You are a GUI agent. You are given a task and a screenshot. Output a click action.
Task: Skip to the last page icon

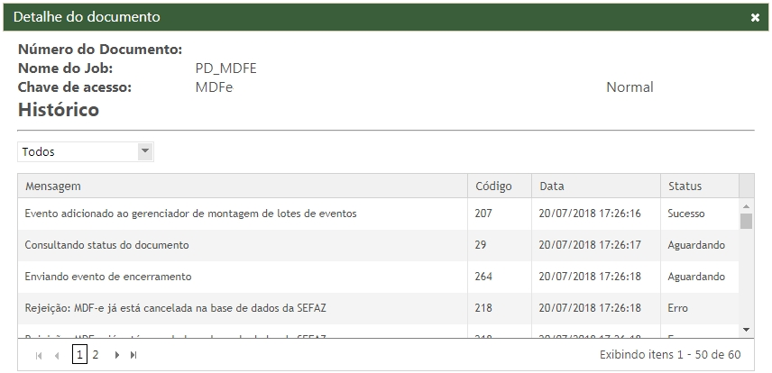coord(134,356)
